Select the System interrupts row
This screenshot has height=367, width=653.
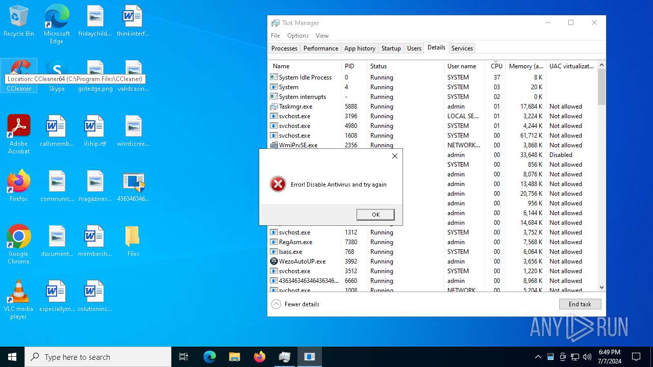(x=433, y=97)
